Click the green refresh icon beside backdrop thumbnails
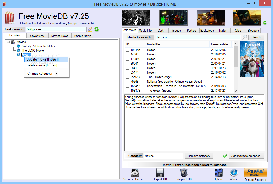273x184 pixels. tap(265, 23)
